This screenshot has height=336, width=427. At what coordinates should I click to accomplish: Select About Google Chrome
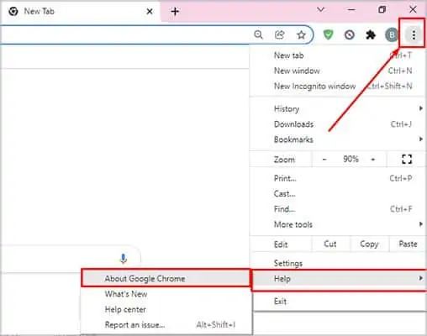[x=166, y=279]
